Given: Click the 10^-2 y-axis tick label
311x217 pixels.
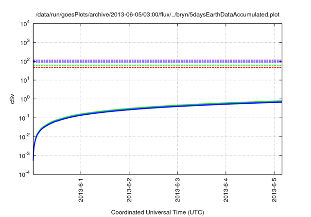Looking at the screenshot, I should click(24, 137).
